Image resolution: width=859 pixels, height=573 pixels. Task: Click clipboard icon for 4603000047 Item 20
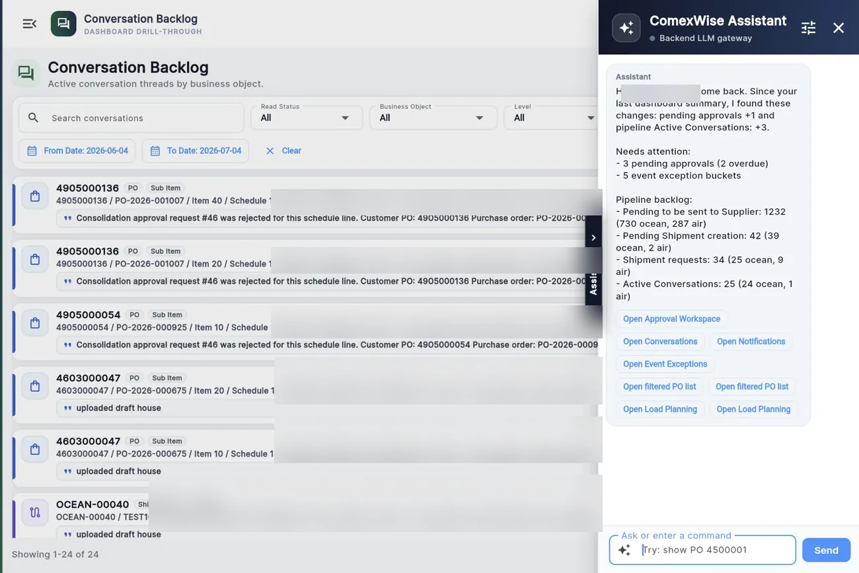coord(35,386)
